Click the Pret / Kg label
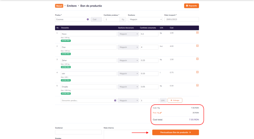 click(x=156, y=113)
